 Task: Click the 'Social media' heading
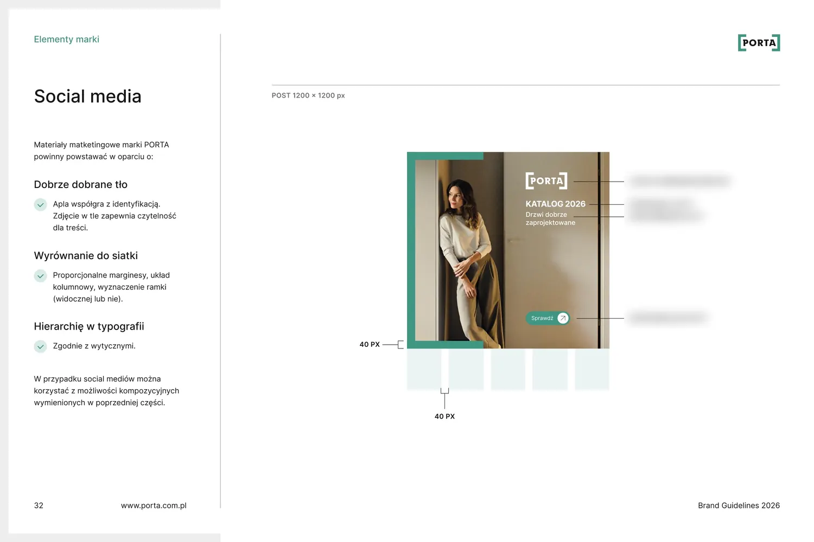click(88, 96)
